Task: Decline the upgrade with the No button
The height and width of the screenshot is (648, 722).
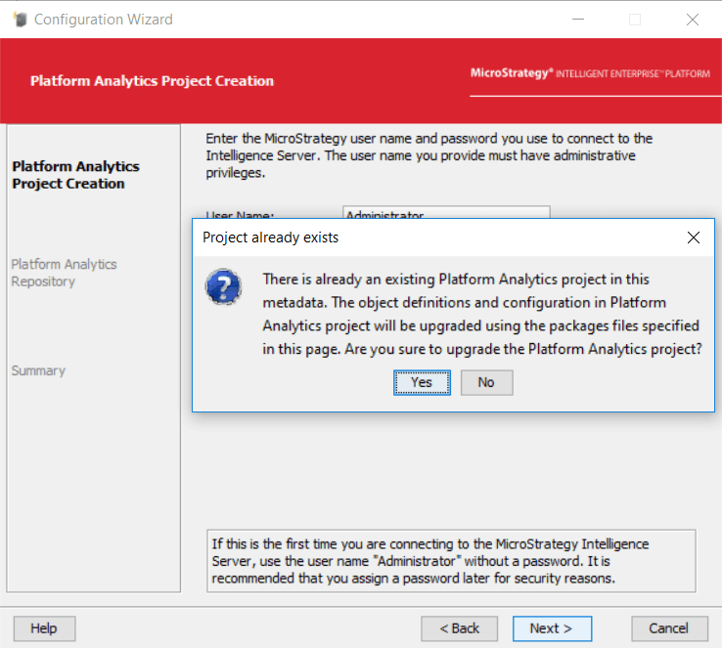Action: tap(486, 382)
